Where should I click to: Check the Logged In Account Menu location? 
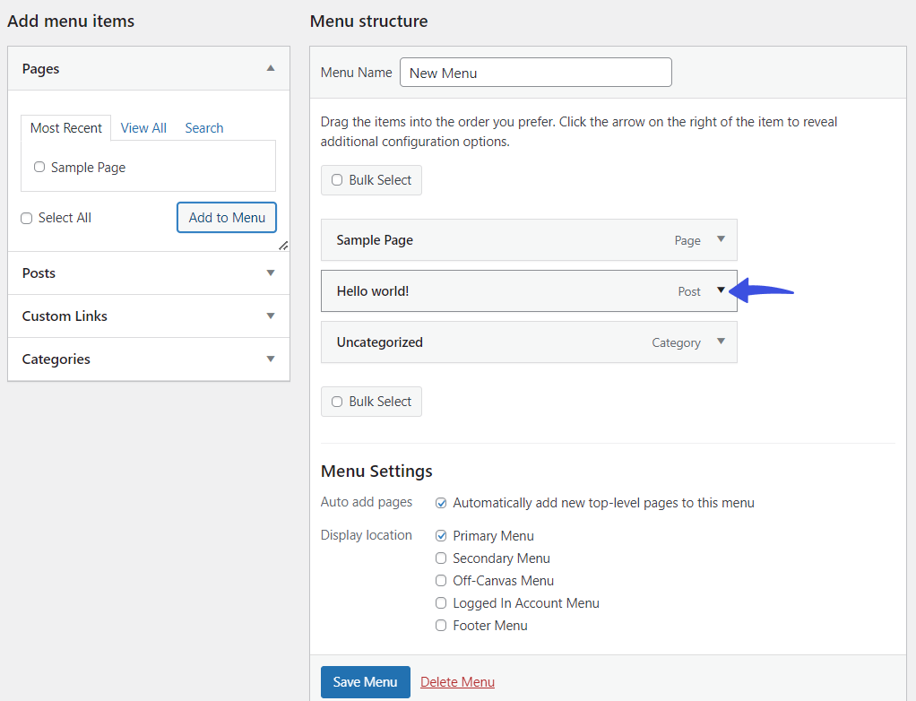coord(441,603)
